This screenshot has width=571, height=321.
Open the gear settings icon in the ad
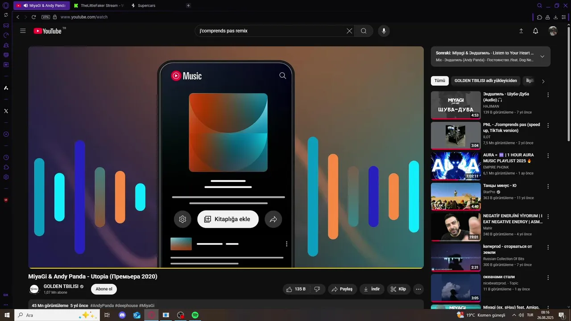[x=182, y=219]
